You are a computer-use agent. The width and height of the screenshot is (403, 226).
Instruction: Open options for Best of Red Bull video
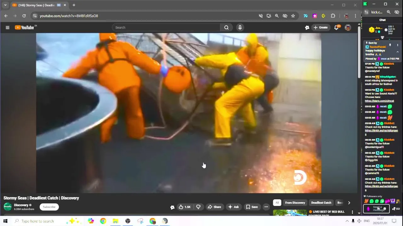tap(352, 213)
